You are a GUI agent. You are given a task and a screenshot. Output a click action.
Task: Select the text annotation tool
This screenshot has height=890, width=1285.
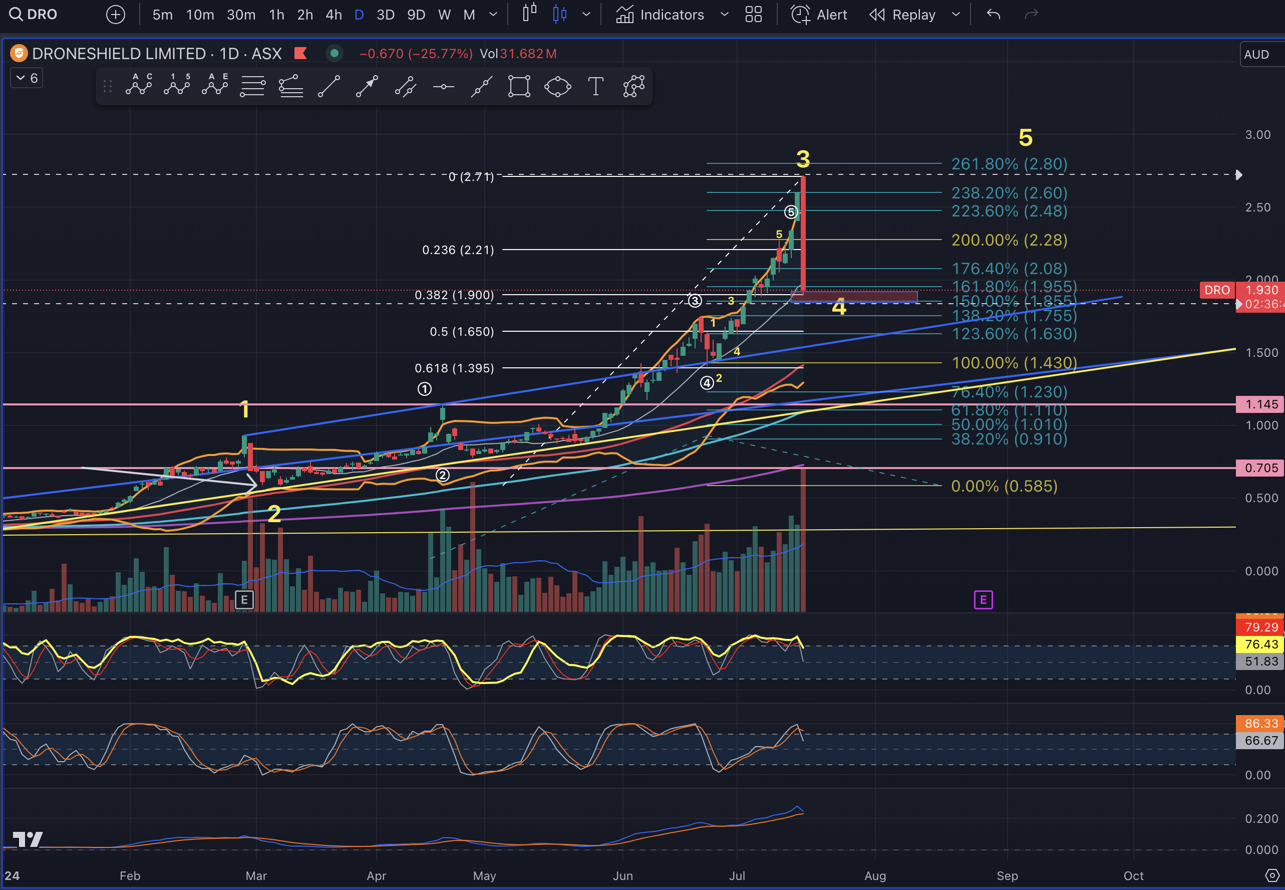point(596,86)
